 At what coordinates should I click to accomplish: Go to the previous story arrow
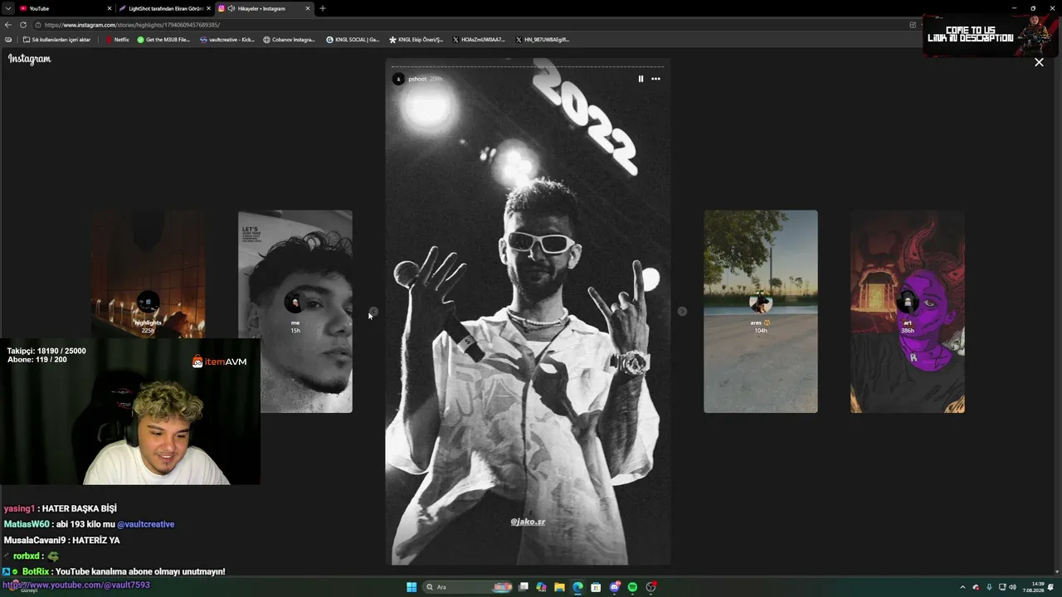pos(373,312)
